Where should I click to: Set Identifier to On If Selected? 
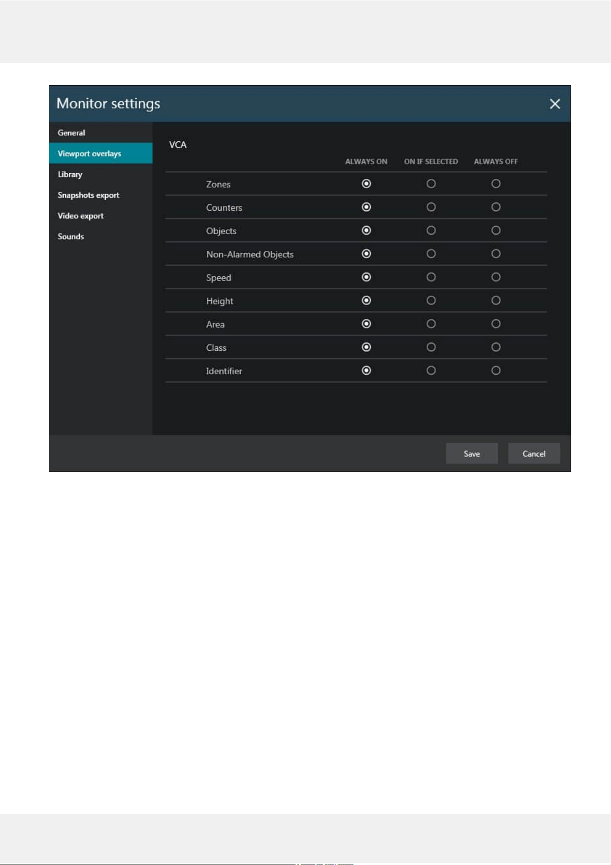click(x=431, y=371)
